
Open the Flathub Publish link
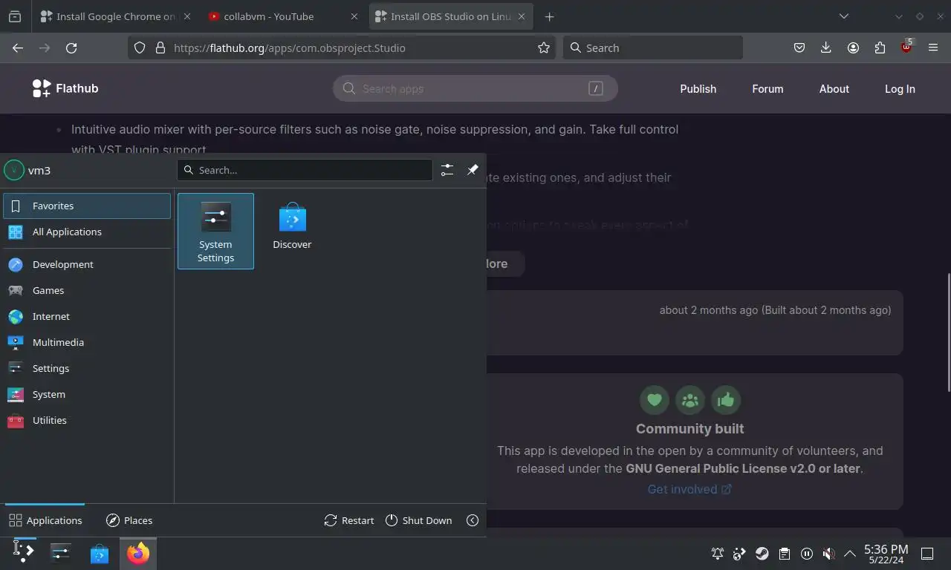click(698, 88)
